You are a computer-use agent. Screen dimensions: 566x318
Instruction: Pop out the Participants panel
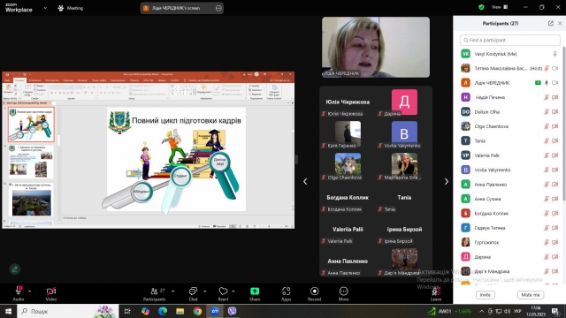[x=550, y=23]
